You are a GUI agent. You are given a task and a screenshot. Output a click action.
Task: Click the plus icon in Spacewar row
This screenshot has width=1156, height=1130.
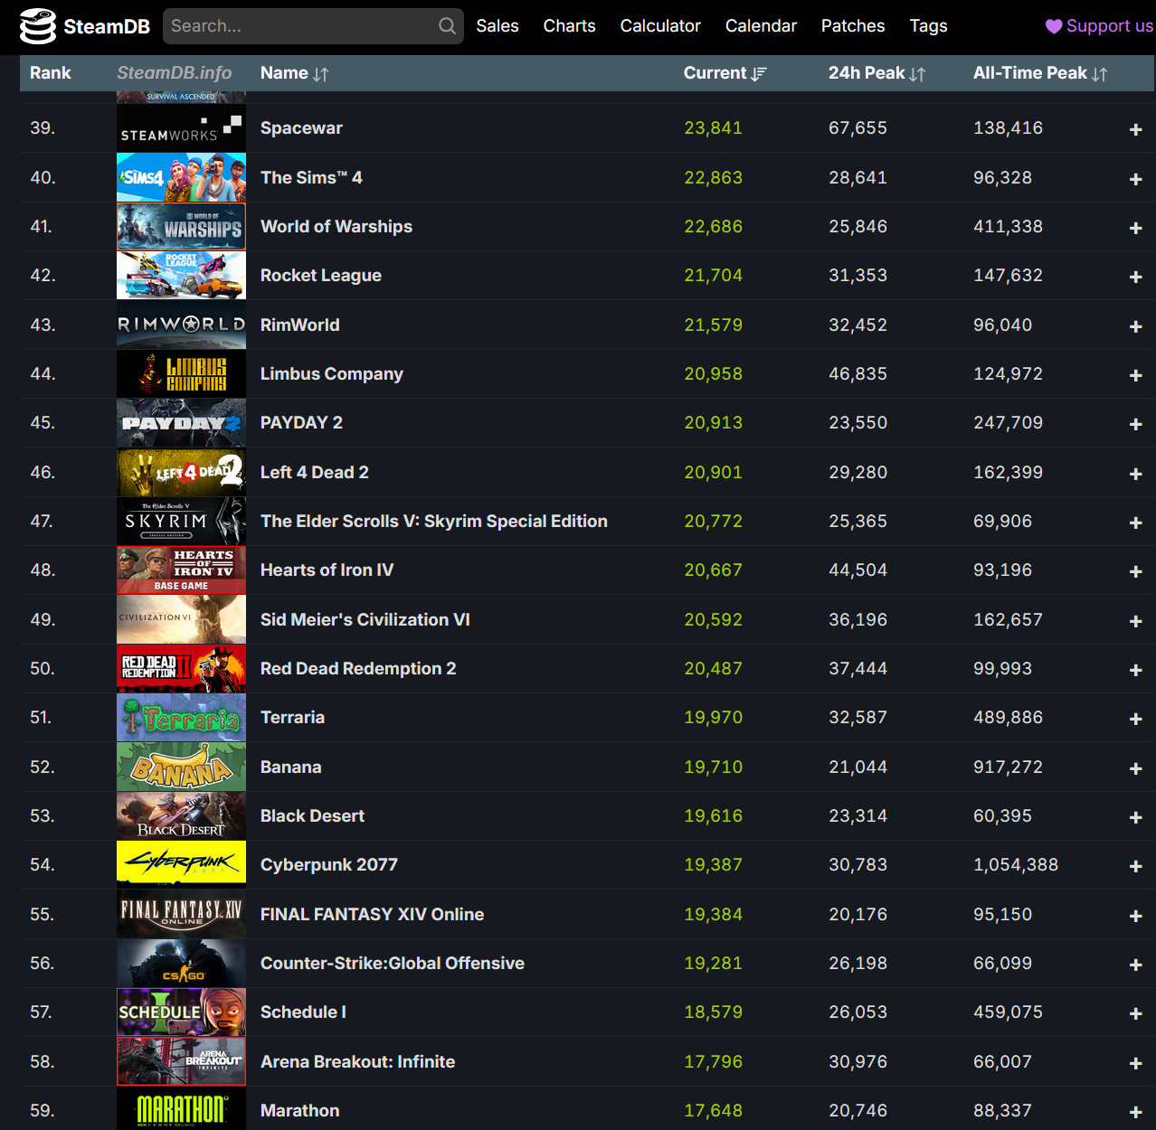point(1136,130)
